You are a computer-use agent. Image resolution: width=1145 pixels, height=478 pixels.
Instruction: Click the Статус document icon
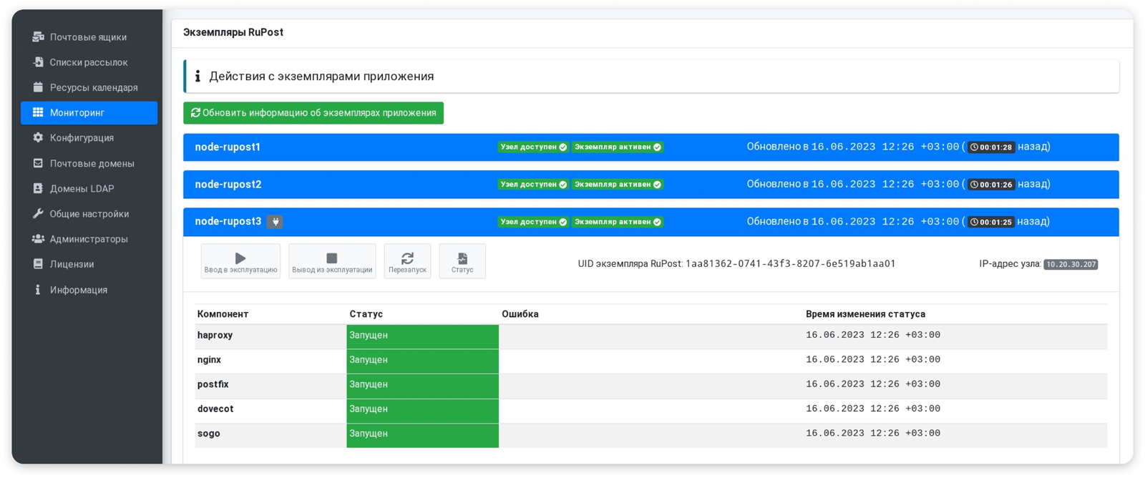tap(462, 258)
